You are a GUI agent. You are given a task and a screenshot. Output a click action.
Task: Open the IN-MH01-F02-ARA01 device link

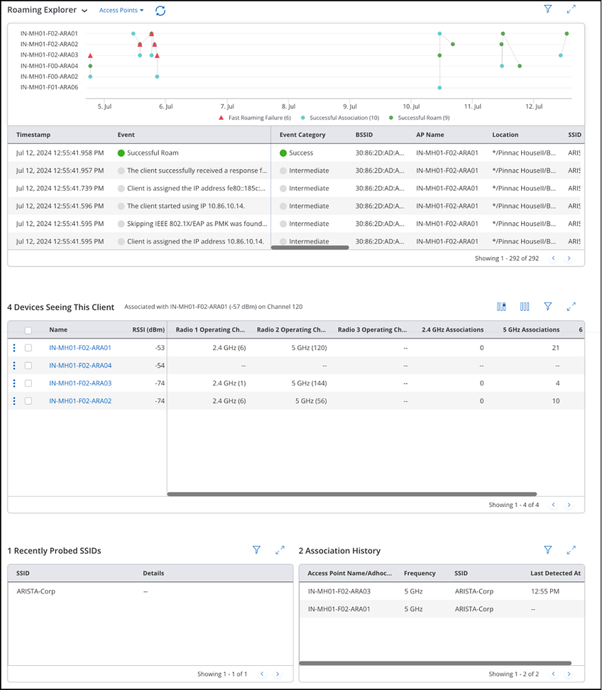[x=80, y=348]
